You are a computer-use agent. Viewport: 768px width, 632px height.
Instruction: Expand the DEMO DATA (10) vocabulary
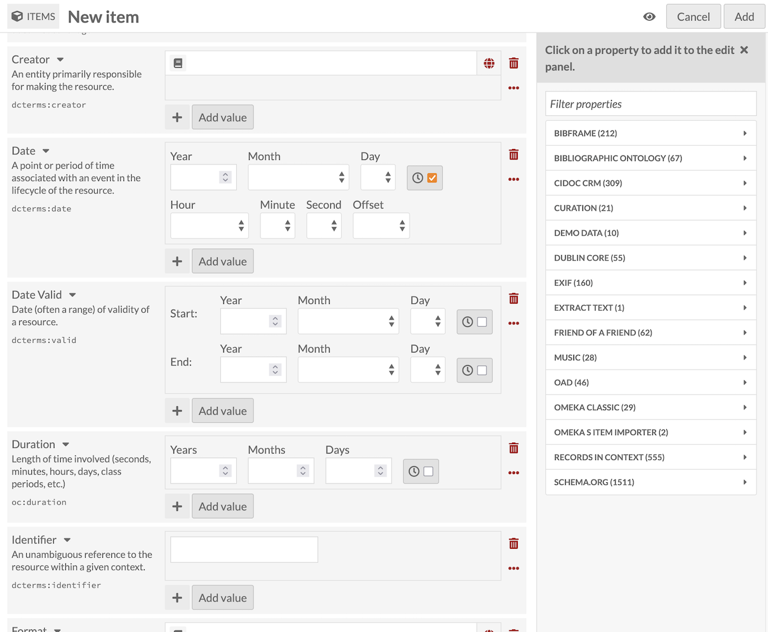pyautogui.click(x=651, y=233)
